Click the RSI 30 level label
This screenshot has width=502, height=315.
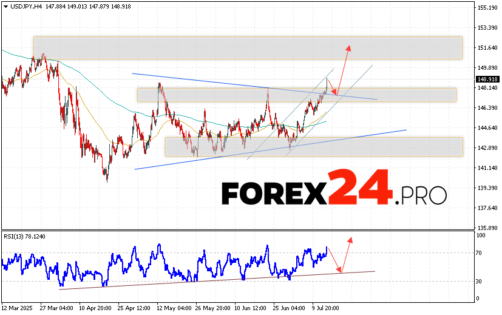coord(479,282)
